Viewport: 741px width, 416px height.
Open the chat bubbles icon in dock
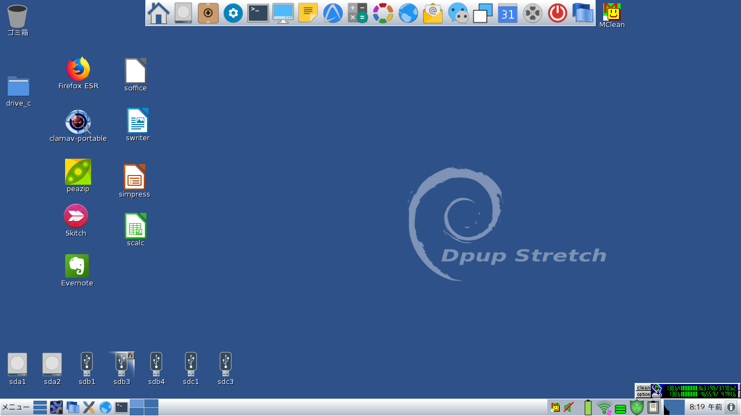click(x=458, y=13)
